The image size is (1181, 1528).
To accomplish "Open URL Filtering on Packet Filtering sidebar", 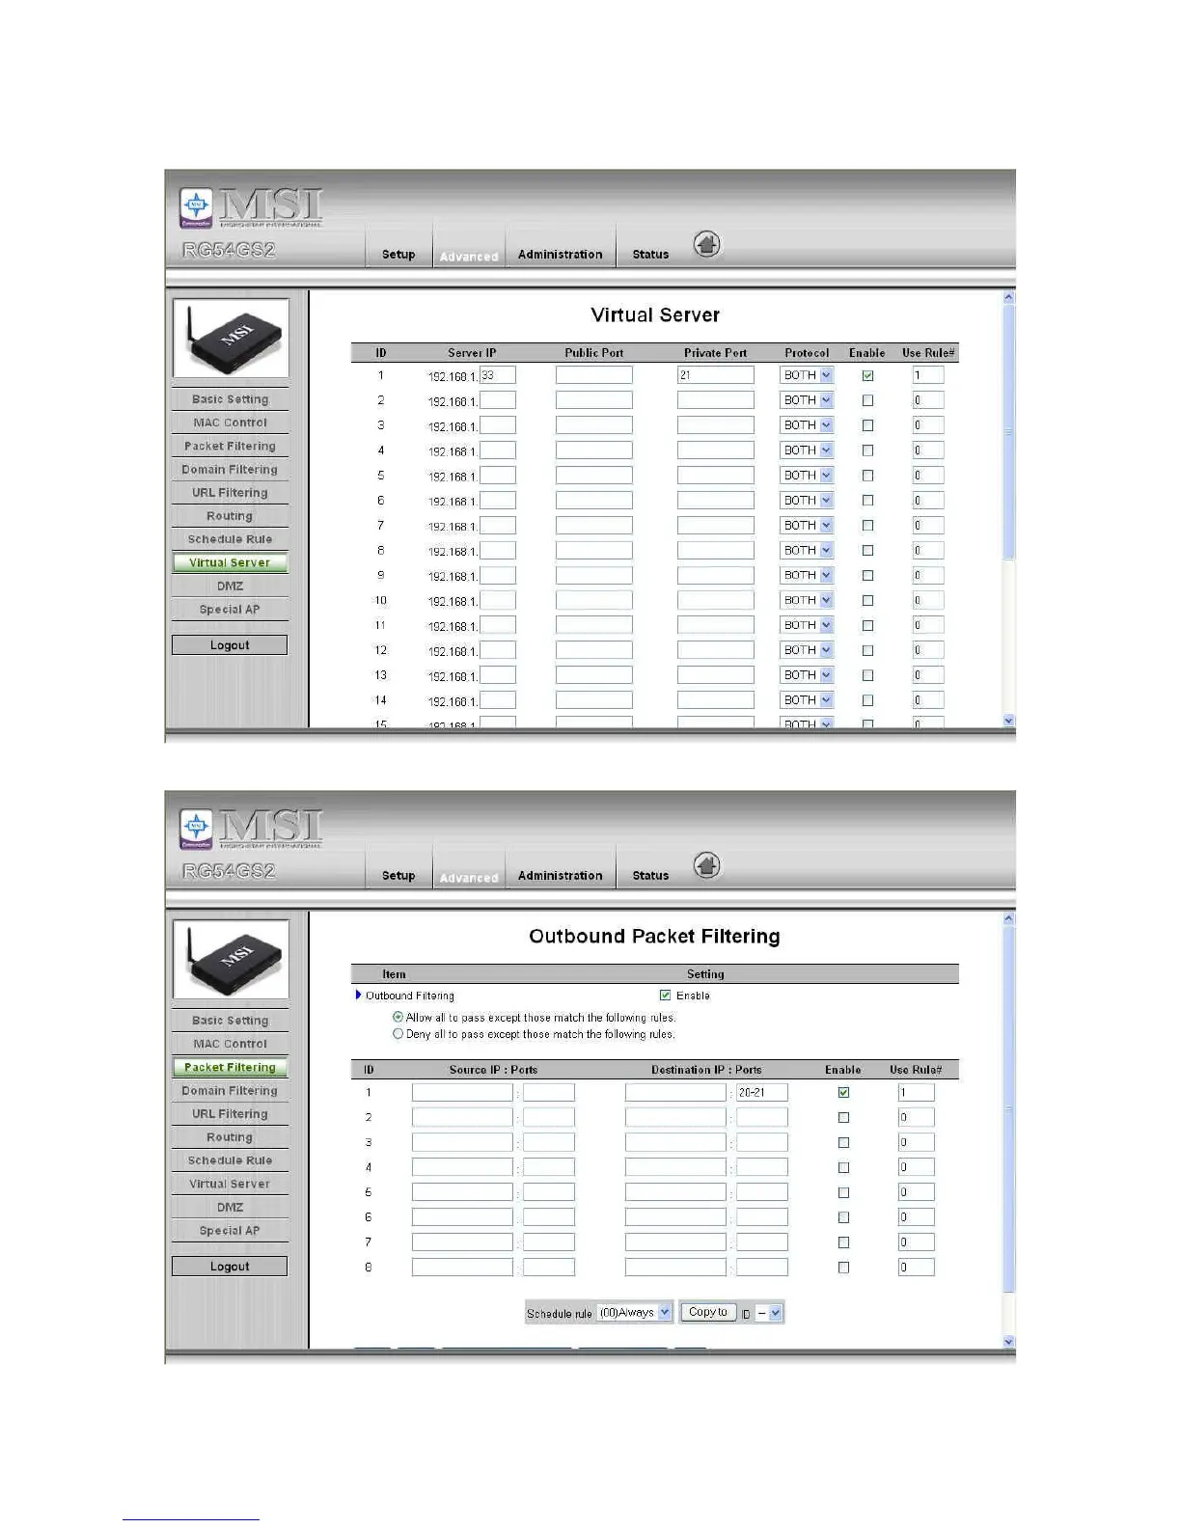I will pos(230,1114).
